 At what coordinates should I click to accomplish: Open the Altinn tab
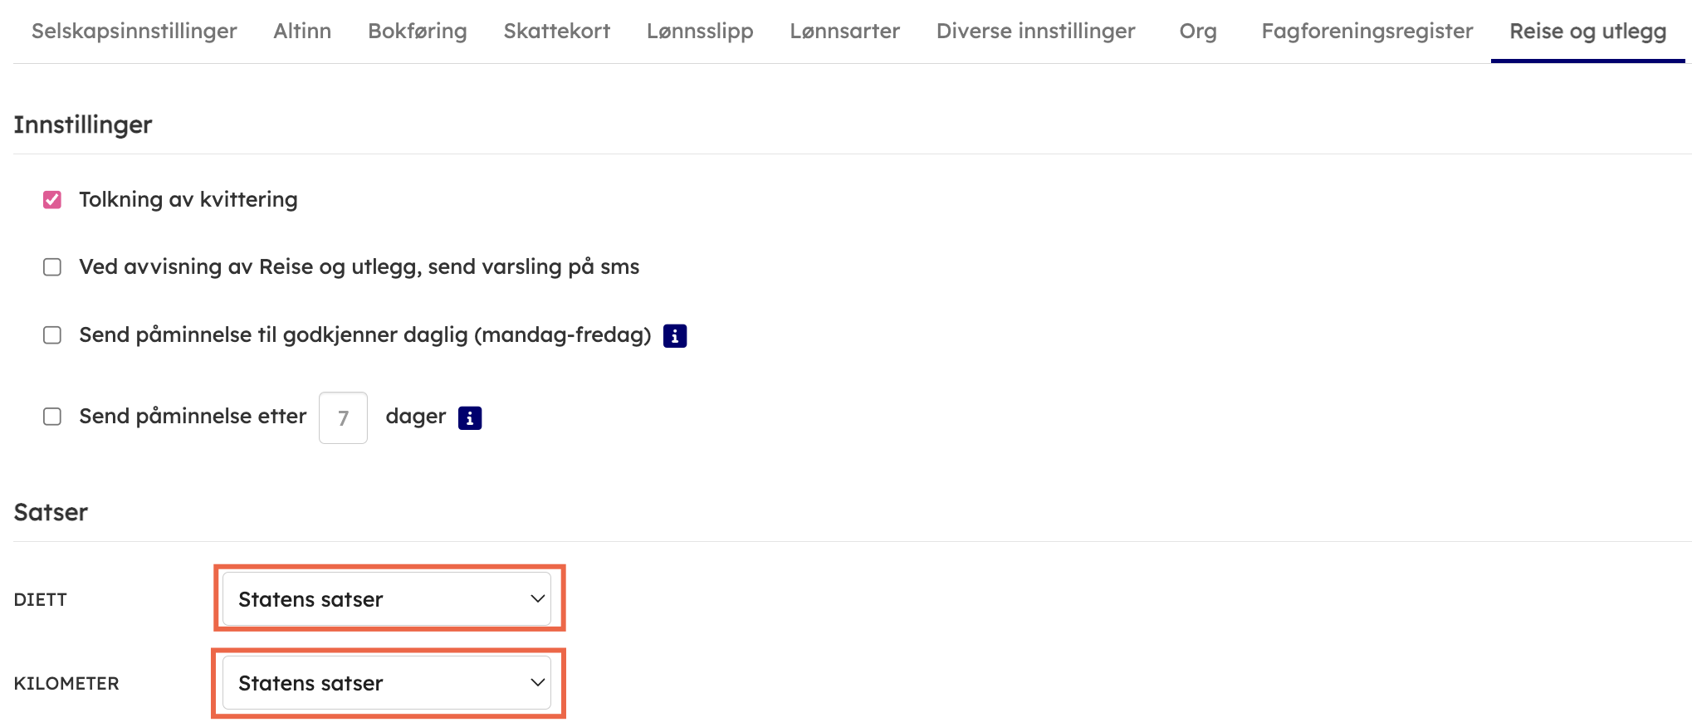tap(302, 32)
